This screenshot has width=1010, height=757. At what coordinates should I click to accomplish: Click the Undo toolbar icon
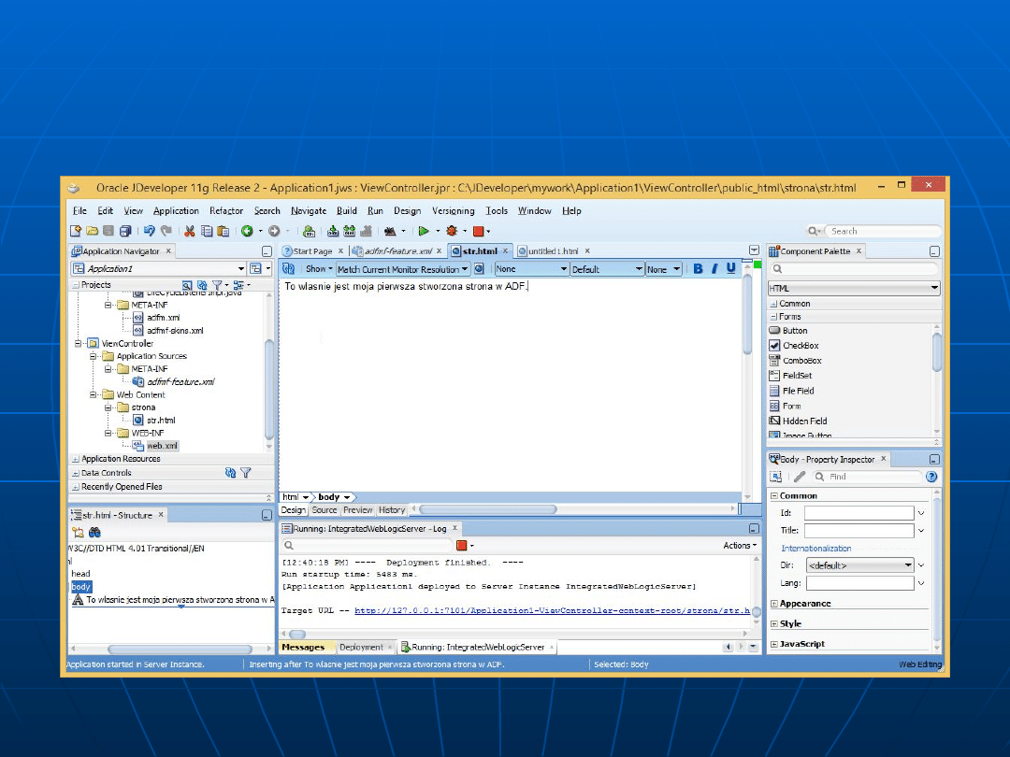click(150, 231)
